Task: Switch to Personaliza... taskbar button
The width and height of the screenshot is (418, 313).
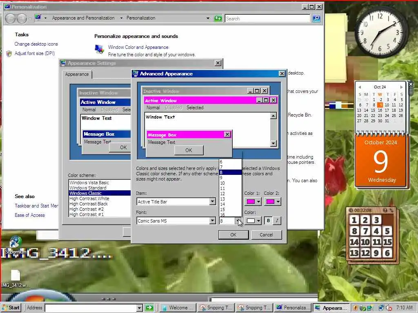Action: pyautogui.click(x=293, y=308)
